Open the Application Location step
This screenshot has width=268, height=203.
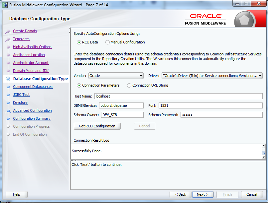(x=29, y=55)
